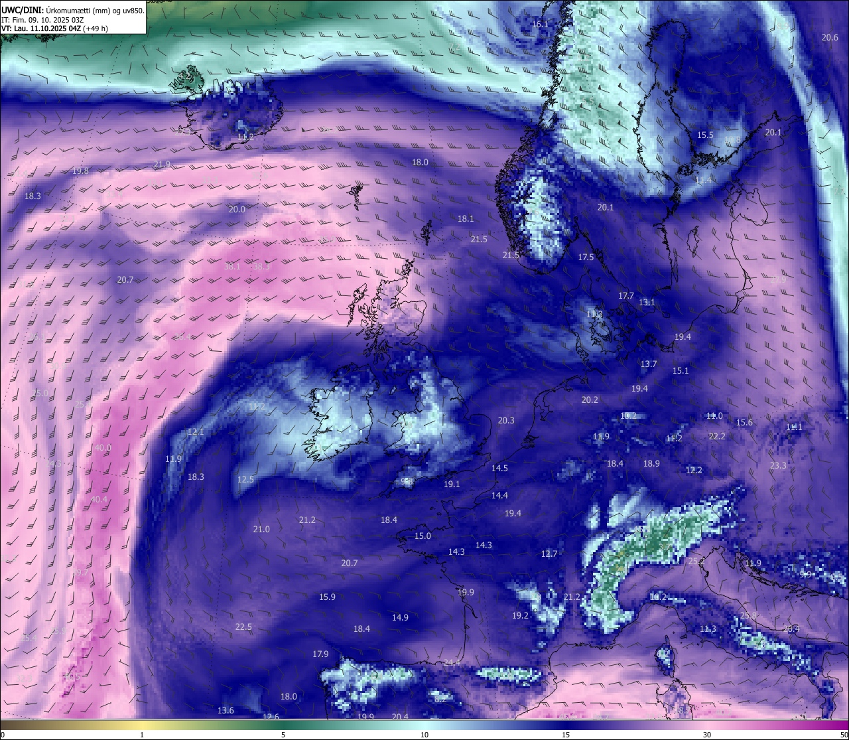Click the 50 tick label on the color scale
Viewport: 849px width, 740px height.
click(x=844, y=735)
